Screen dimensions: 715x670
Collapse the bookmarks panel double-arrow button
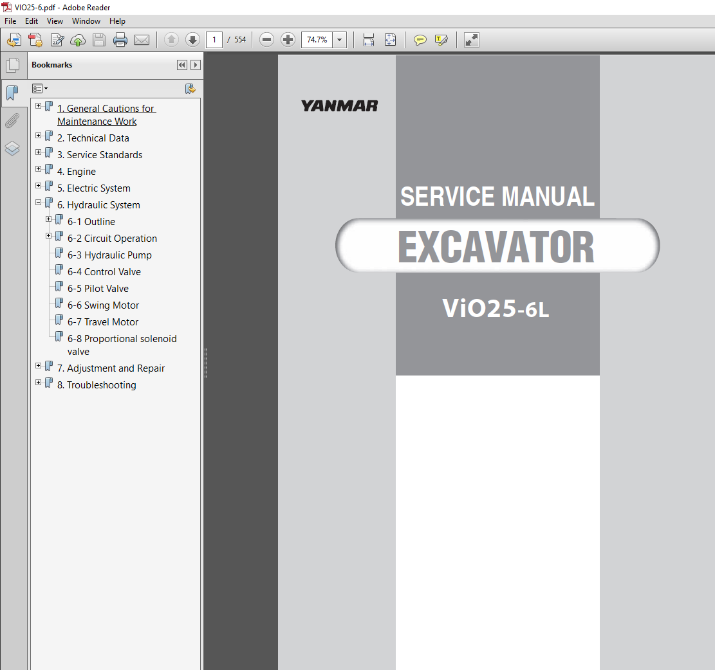point(182,65)
